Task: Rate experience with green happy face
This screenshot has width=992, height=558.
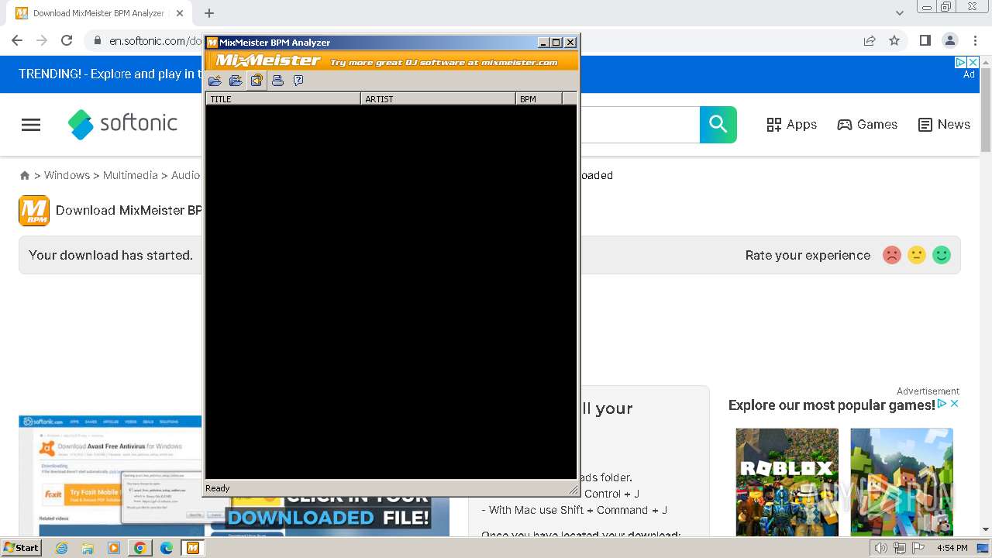Action: pyautogui.click(x=942, y=255)
